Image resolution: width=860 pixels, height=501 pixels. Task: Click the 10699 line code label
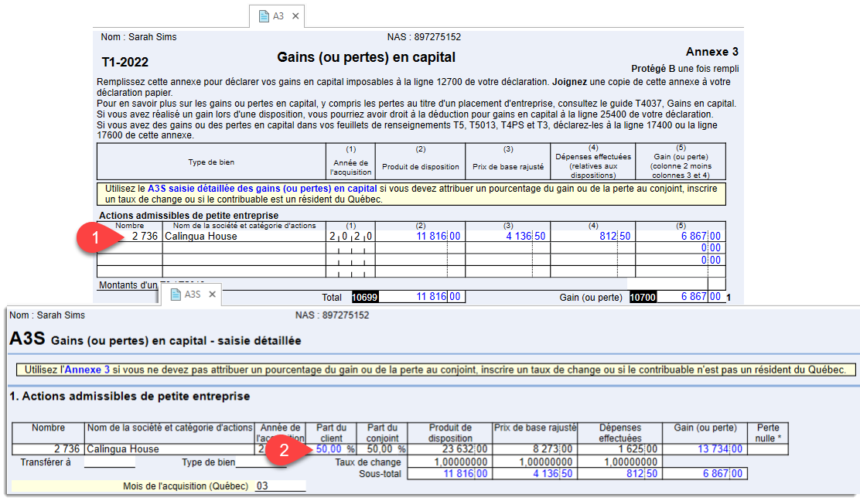coord(365,297)
